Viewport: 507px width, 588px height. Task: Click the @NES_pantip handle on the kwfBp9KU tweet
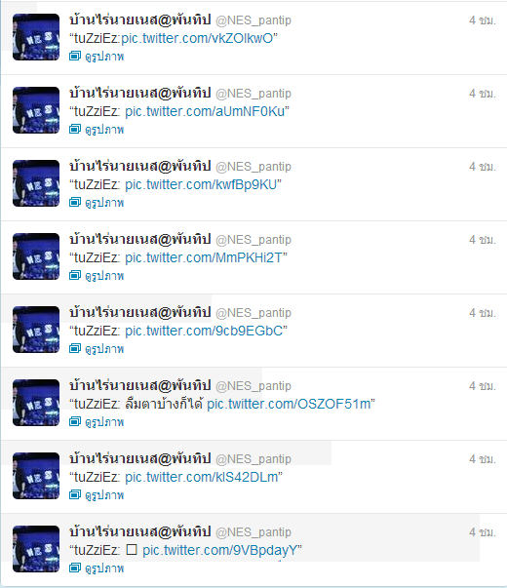coord(253,167)
